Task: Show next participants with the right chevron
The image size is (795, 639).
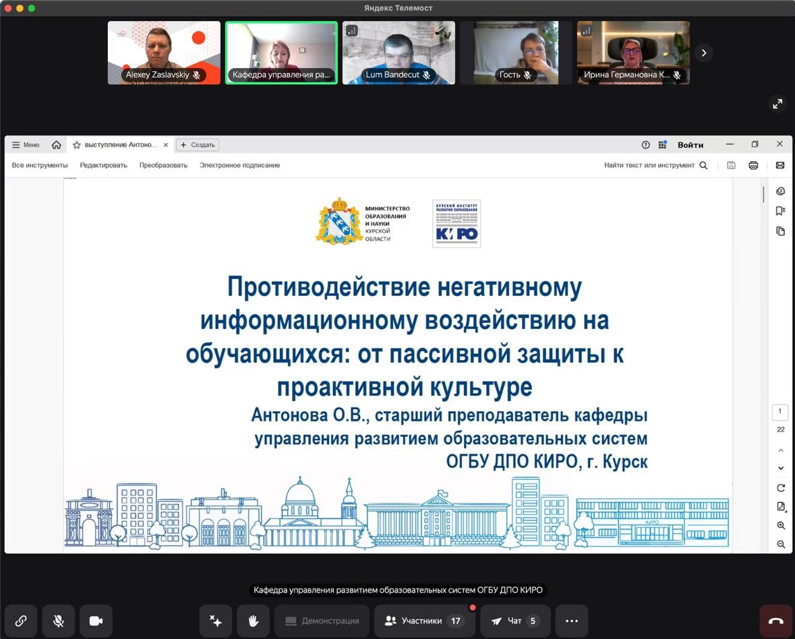Action: tap(703, 53)
